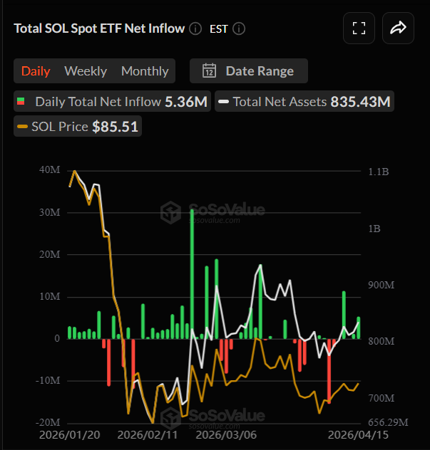Viewport: 430px width, 450px height.
Task: Click the share arrow icon
Action: pyautogui.click(x=398, y=28)
